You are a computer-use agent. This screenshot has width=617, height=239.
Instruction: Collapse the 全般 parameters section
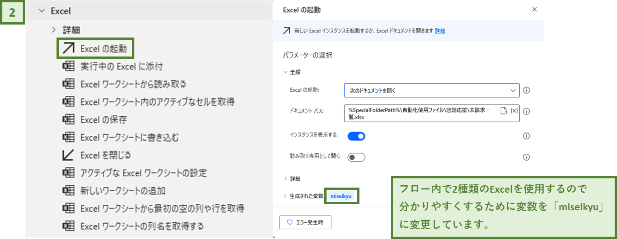tap(285, 72)
